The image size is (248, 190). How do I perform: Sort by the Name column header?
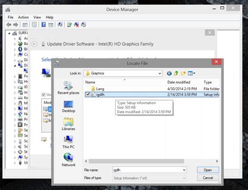90,82
